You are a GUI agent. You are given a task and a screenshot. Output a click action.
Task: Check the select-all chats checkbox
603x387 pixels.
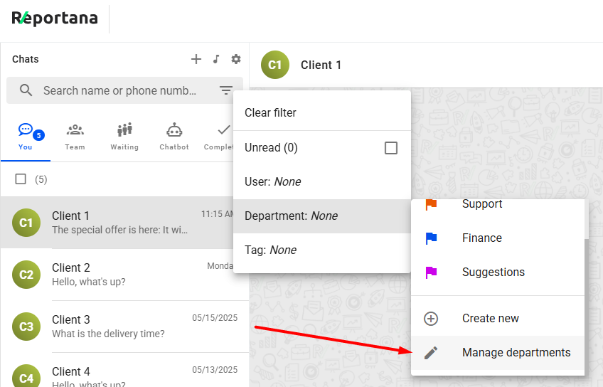click(x=21, y=179)
